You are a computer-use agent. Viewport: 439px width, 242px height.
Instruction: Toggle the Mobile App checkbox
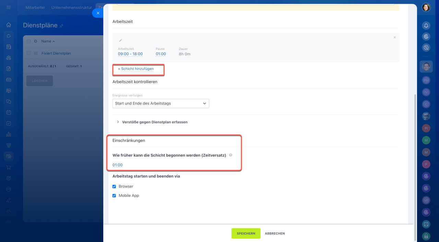point(114,196)
